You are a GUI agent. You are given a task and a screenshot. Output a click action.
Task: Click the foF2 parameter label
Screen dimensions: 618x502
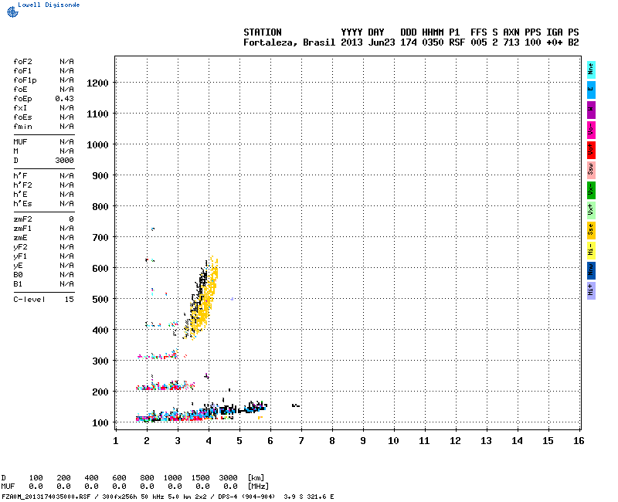[23, 62]
